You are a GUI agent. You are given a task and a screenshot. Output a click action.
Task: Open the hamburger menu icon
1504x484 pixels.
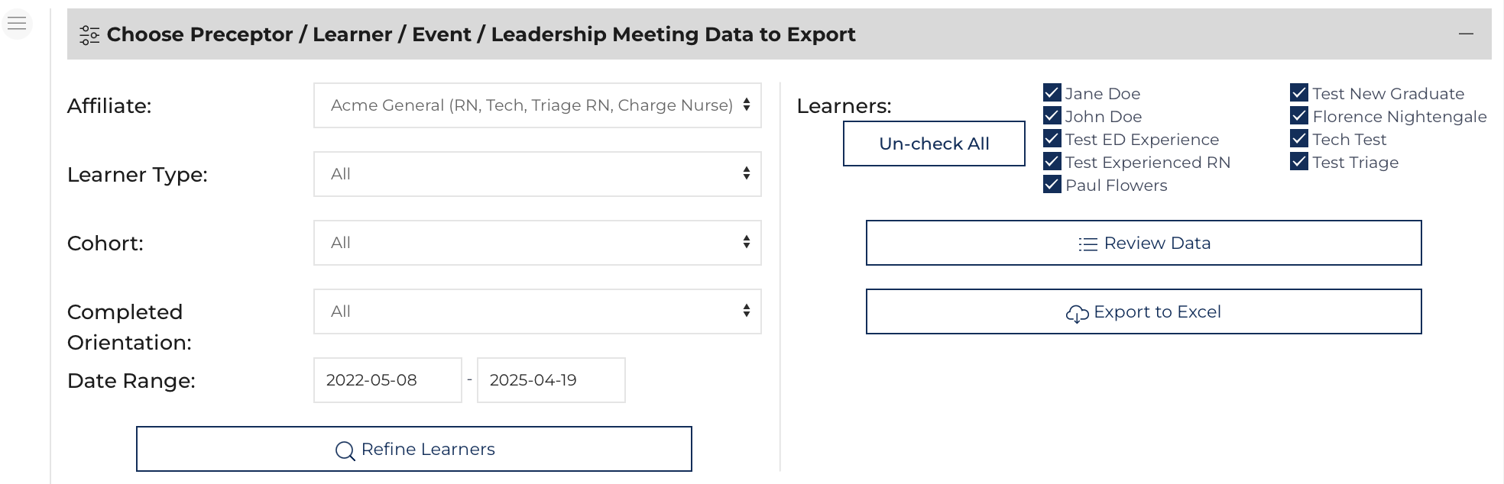tap(17, 24)
